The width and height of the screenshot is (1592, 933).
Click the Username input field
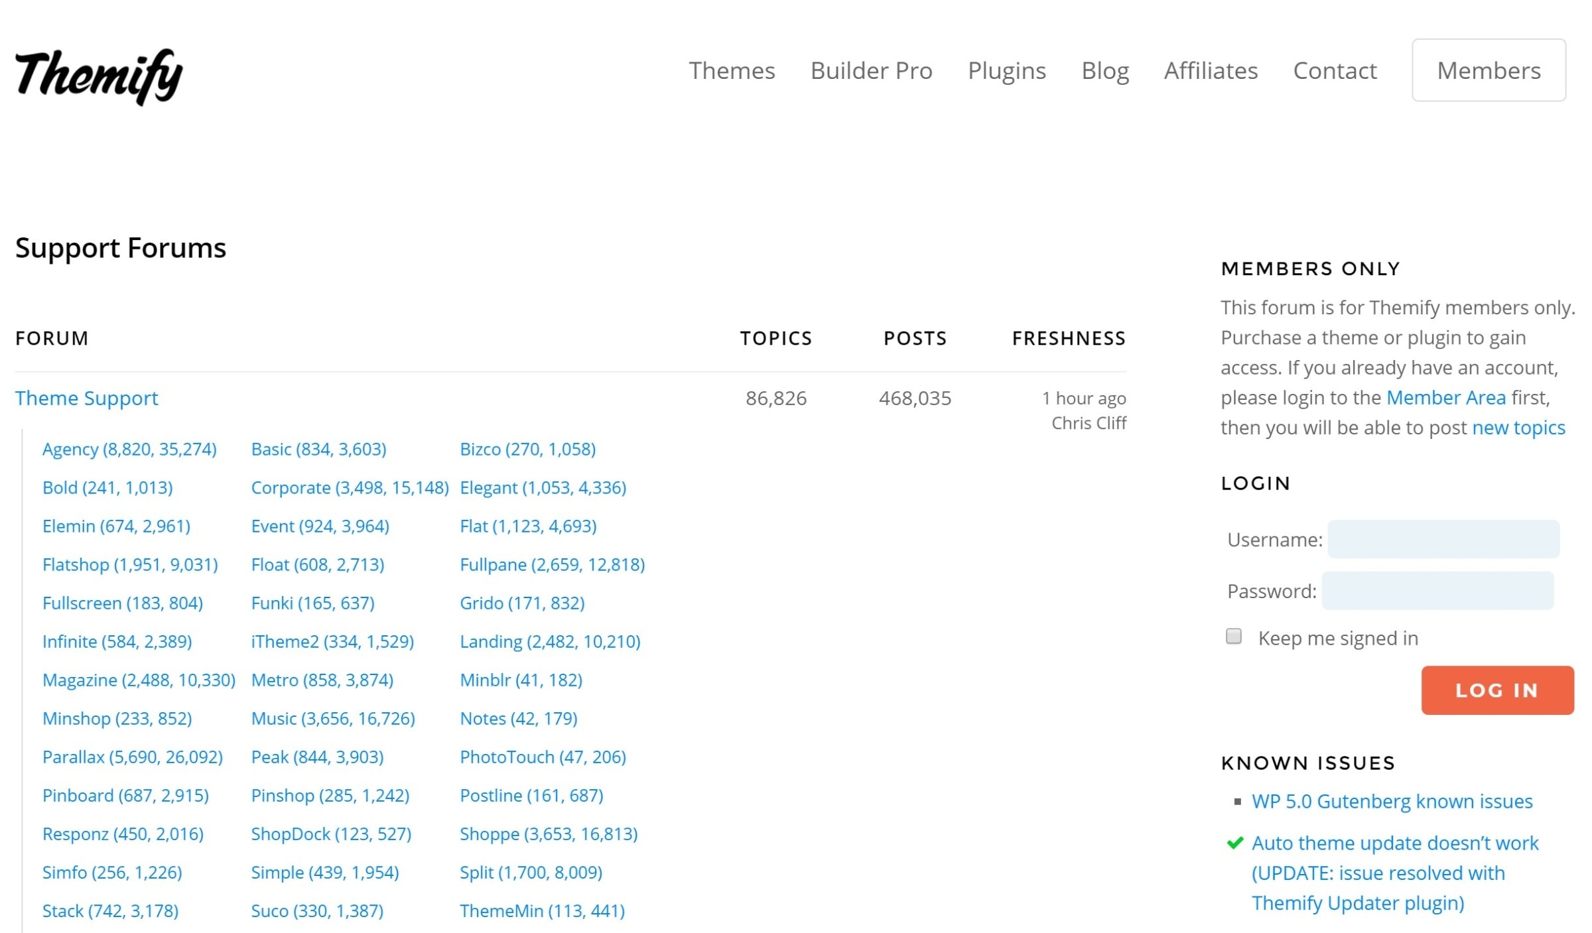pos(1444,540)
